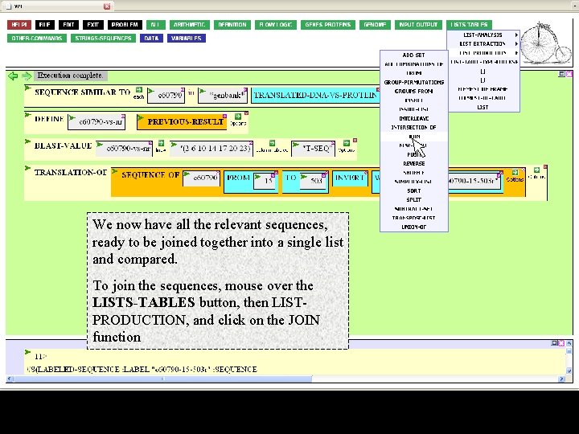Select REVERSE menu item
579x434 pixels.
pyautogui.click(x=414, y=163)
